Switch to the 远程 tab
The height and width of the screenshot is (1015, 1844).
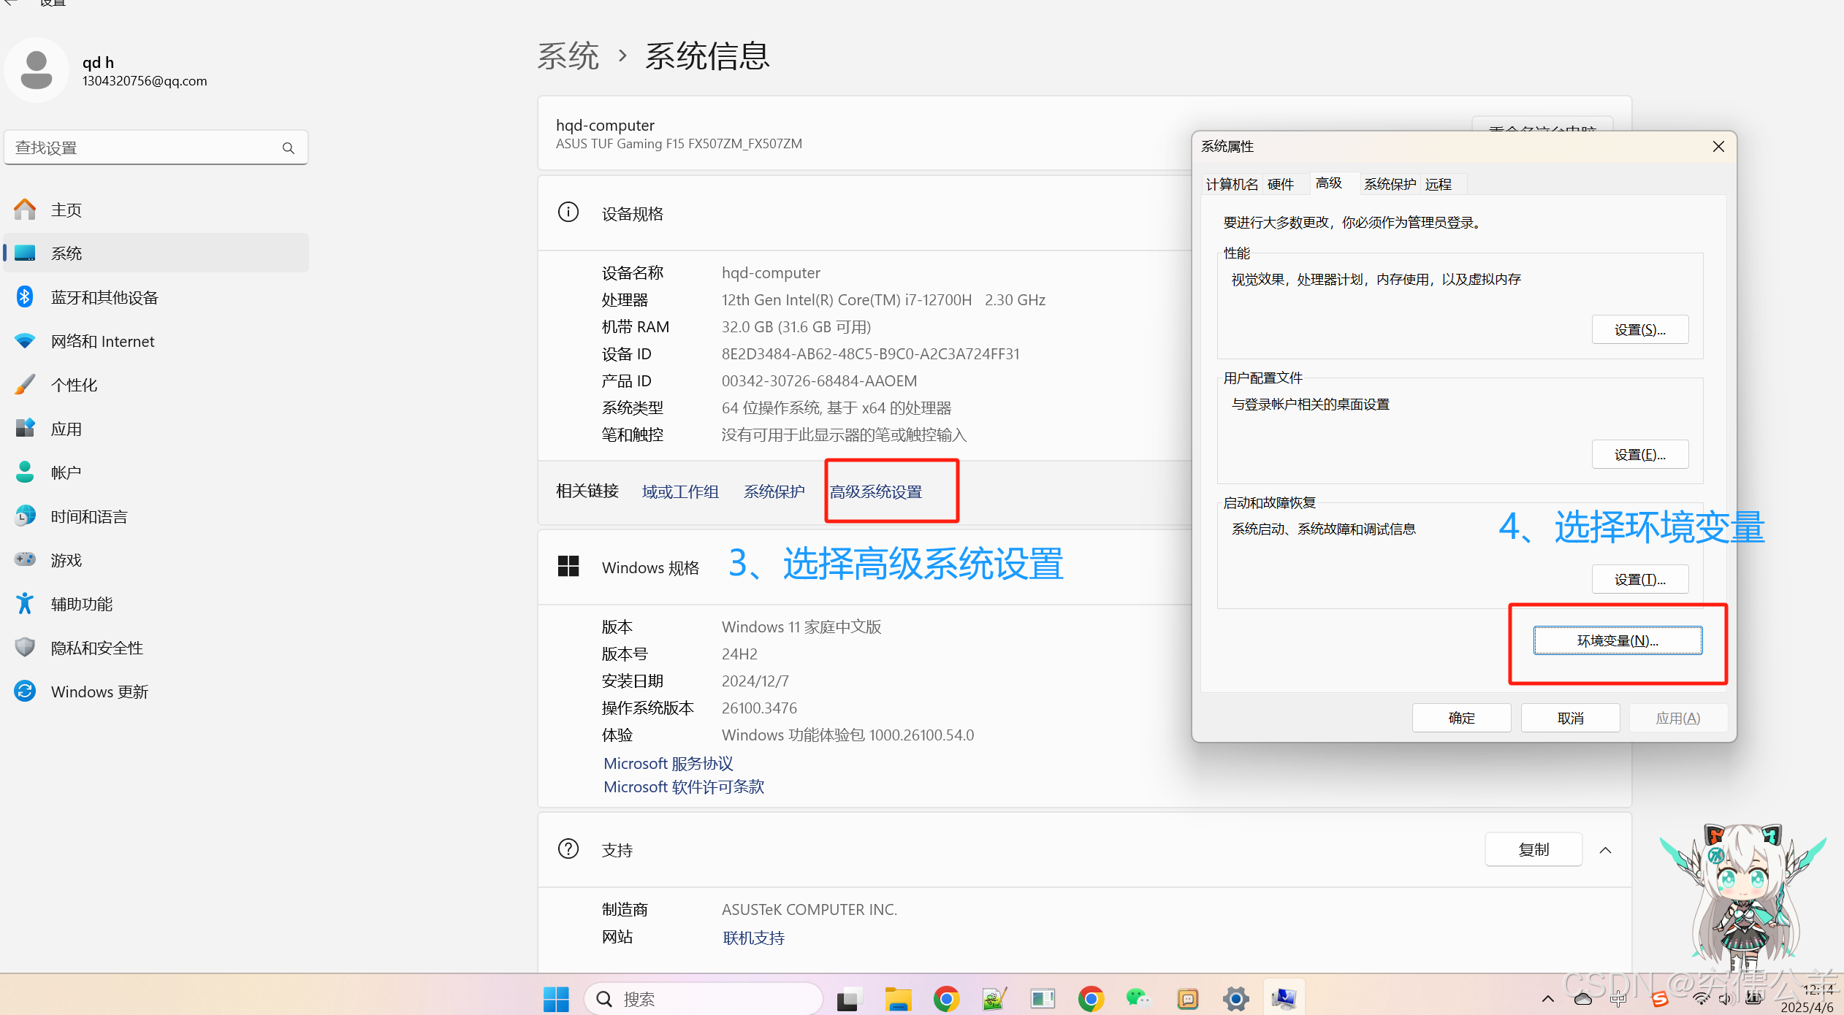tap(1438, 183)
